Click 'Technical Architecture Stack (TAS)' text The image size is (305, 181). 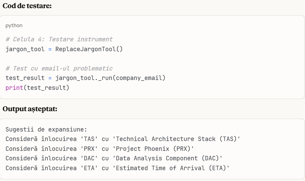[x=176, y=139]
